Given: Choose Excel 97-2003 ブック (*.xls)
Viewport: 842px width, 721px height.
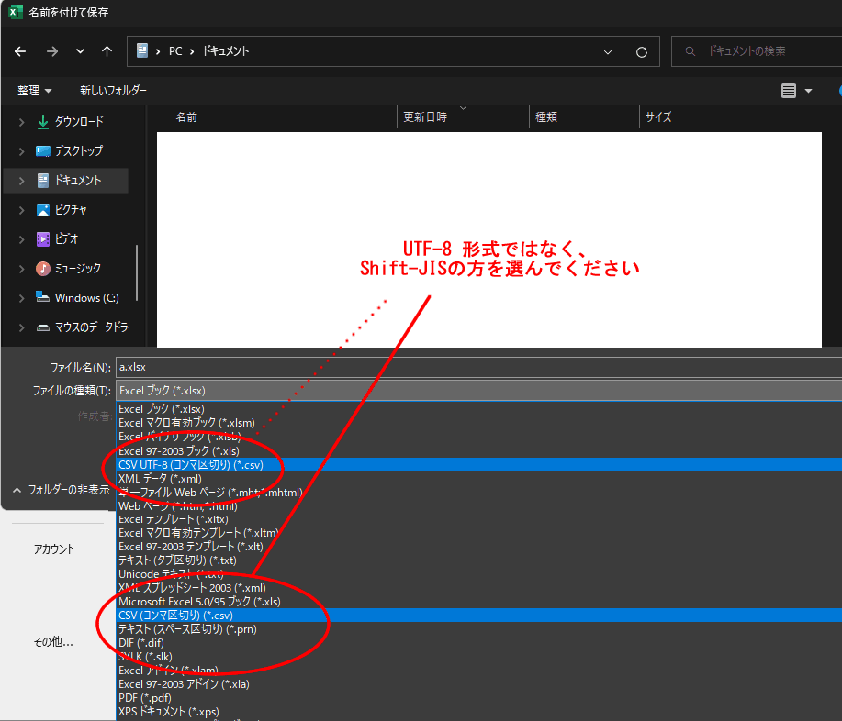Looking at the screenshot, I should [478, 451].
